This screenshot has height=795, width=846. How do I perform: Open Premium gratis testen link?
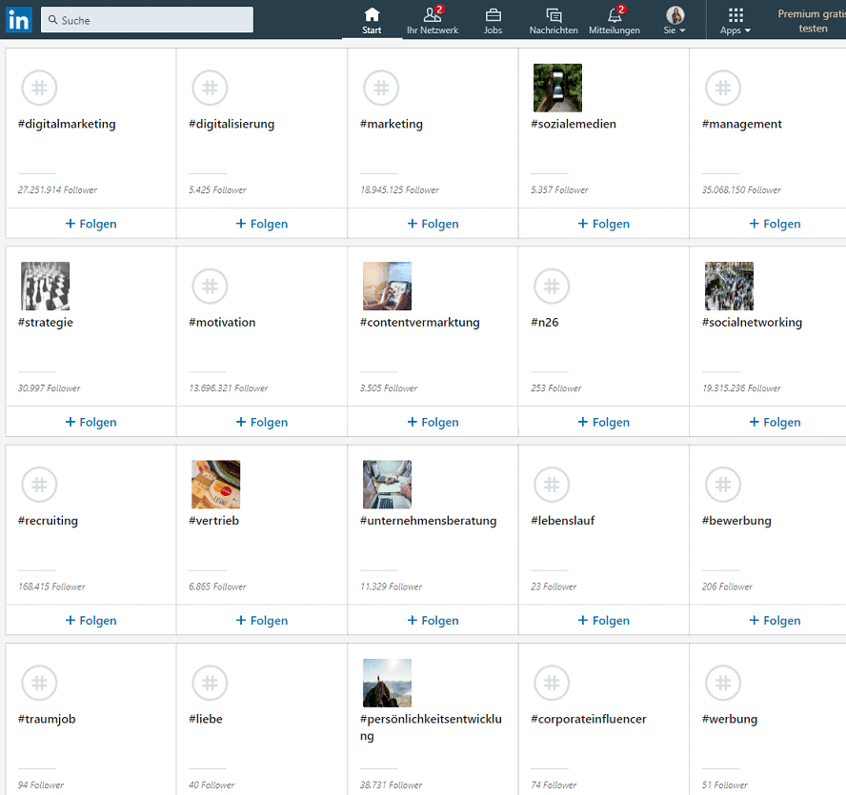click(812, 21)
